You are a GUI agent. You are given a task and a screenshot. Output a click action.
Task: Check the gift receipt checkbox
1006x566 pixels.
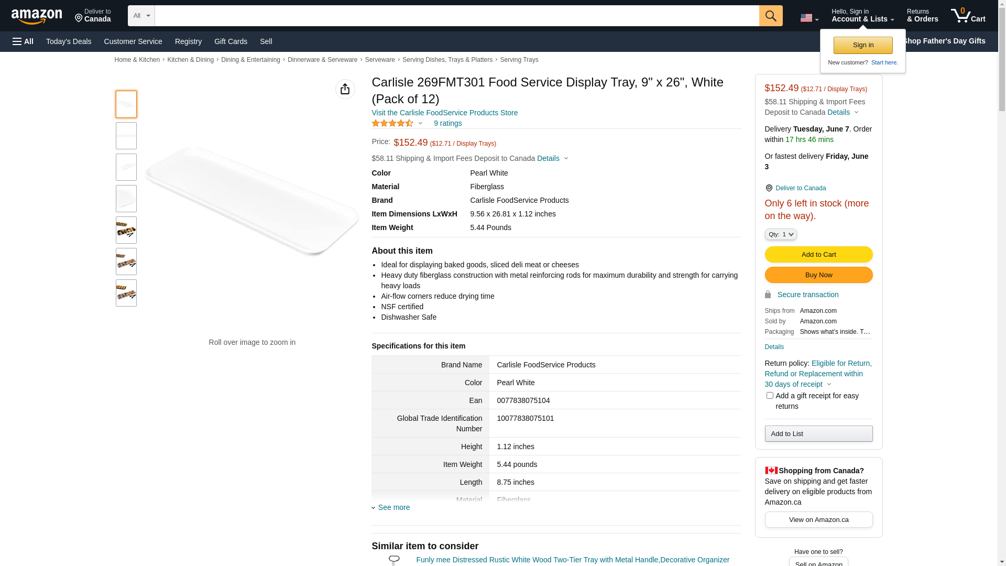click(x=770, y=396)
